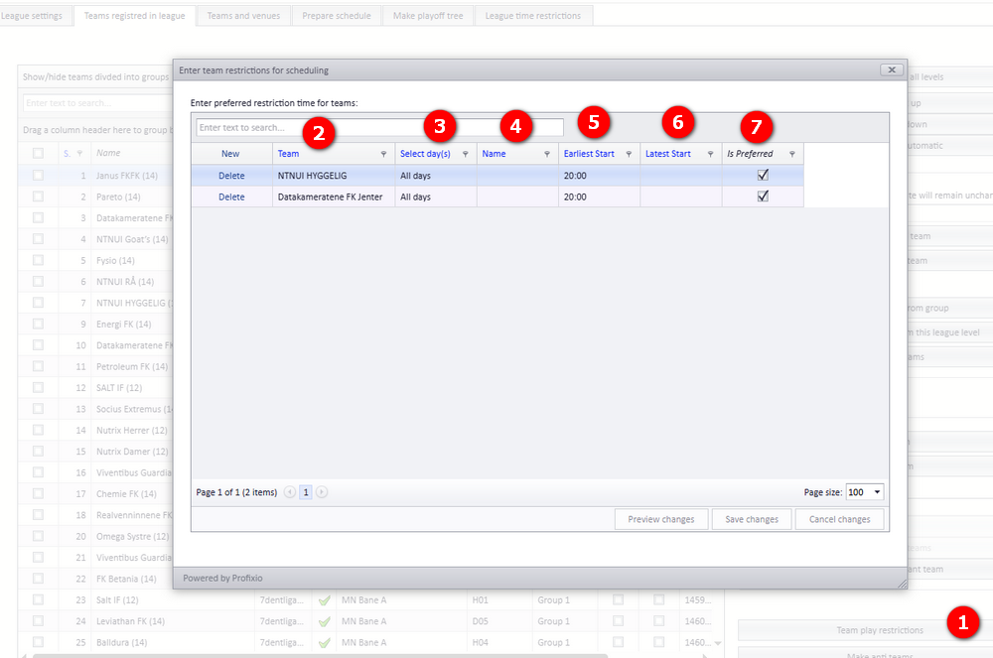Open the Earliest Start column filter icon

(x=629, y=154)
